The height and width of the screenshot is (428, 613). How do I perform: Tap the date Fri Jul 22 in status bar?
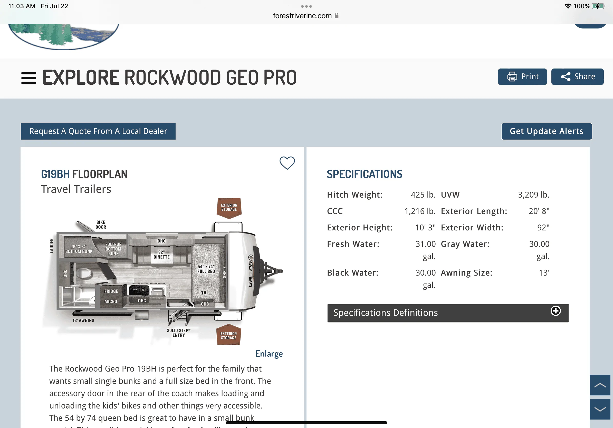click(x=54, y=6)
